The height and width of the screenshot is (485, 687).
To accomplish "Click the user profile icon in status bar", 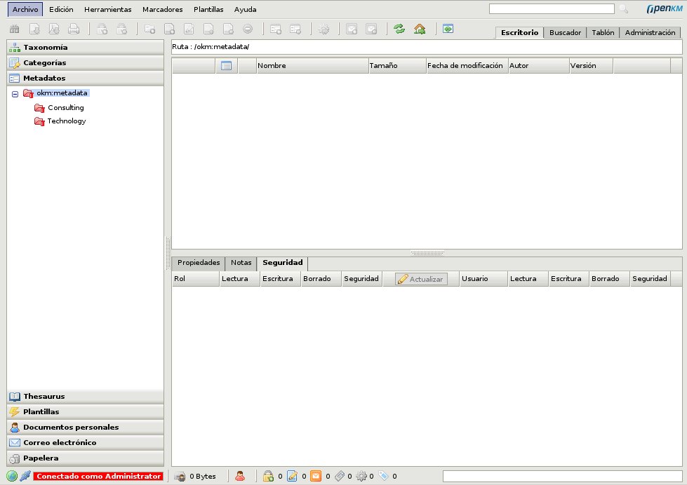I will click(241, 476).
